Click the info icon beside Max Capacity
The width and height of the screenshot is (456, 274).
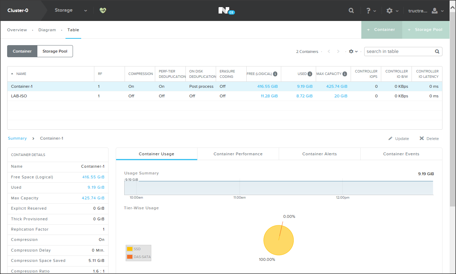pyautogui.click(x=345, y=74)
